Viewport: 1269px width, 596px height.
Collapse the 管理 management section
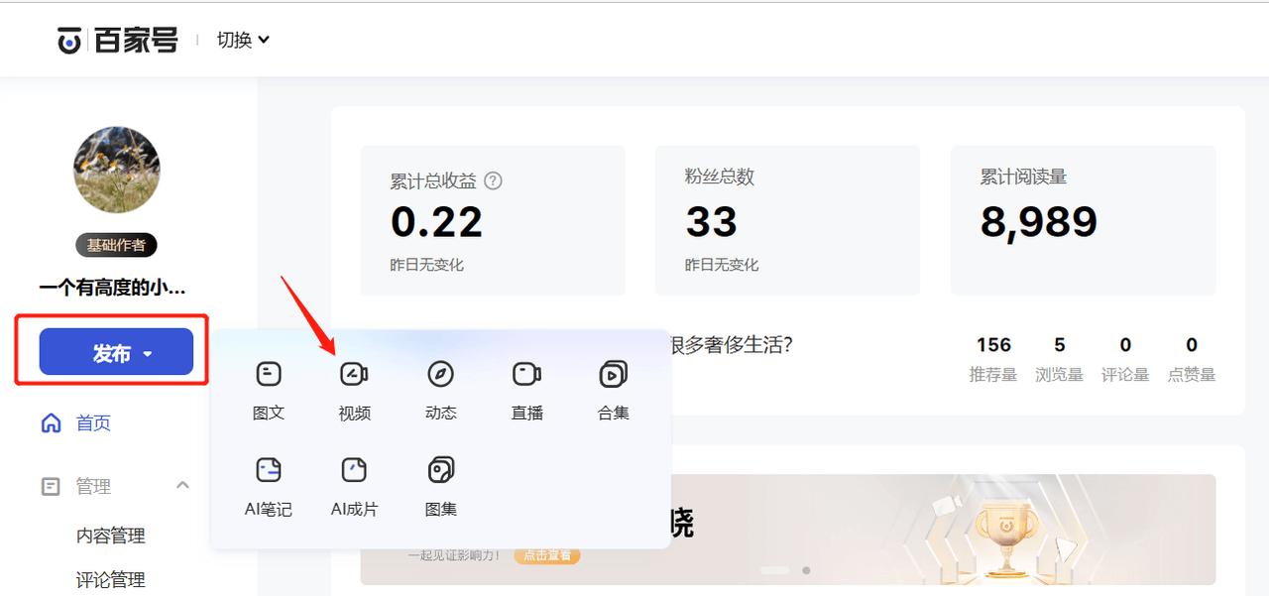(181, 486)
